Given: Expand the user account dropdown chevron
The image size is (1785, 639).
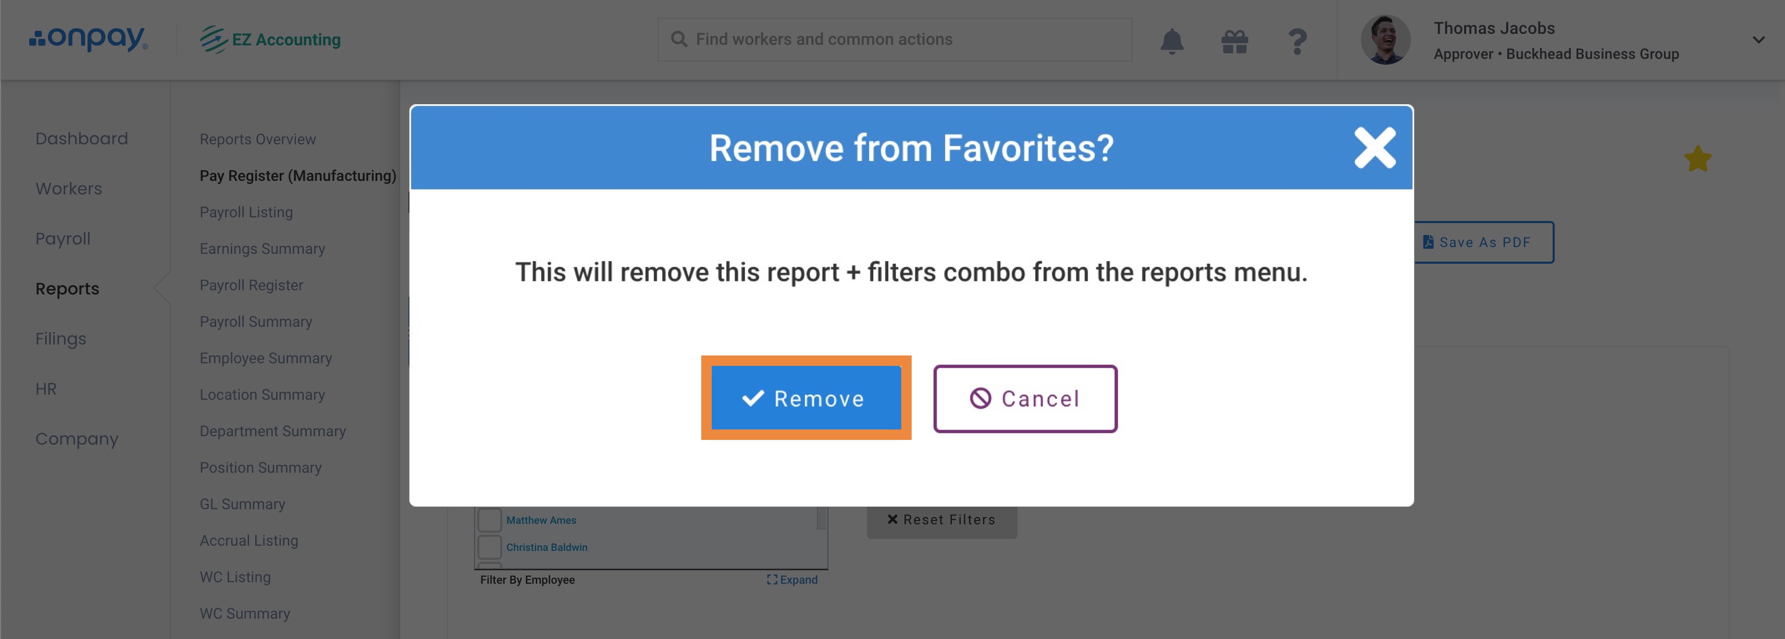Looking at the screenshot, I should pos(1758,40).
